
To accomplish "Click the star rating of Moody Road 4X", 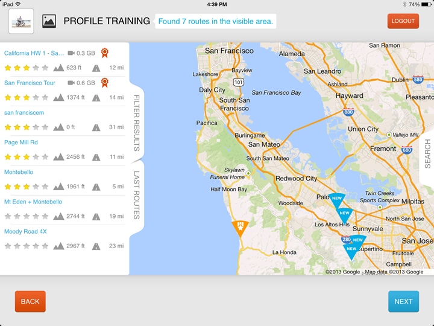I will click(x=27, y=246).
